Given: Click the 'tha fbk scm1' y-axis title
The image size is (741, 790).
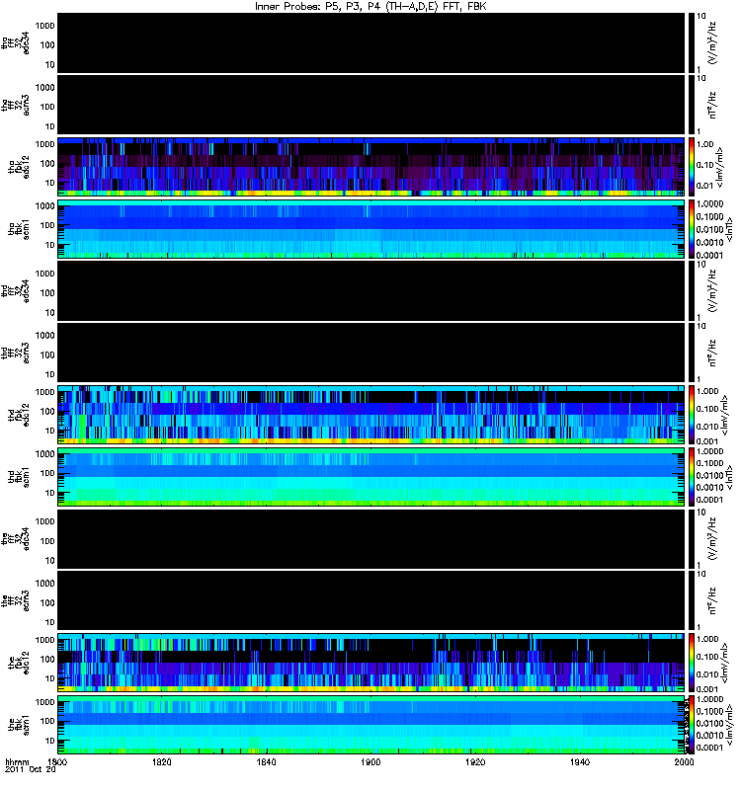Looking at the screenshot, I should pyautogui.click(x=19, y=229).
